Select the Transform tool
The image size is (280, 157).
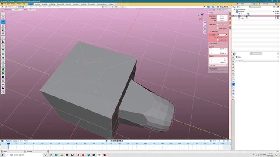[3, 33]
